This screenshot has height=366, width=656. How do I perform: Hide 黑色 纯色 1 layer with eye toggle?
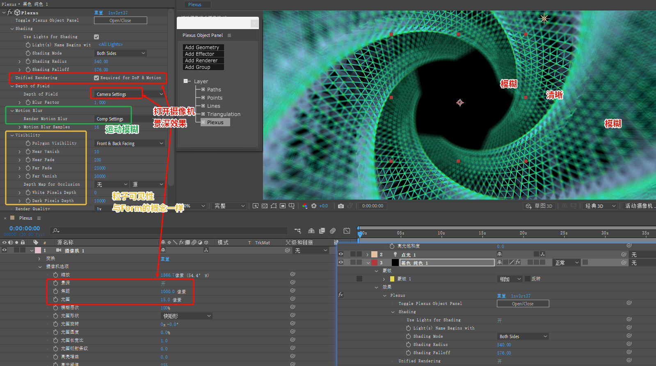click(x=341, y=262)
